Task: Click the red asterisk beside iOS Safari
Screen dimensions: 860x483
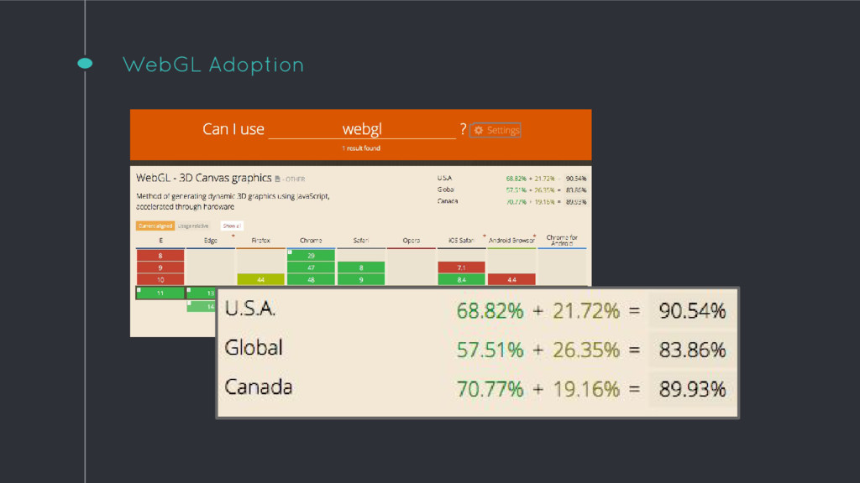Action: coord(485,236)
